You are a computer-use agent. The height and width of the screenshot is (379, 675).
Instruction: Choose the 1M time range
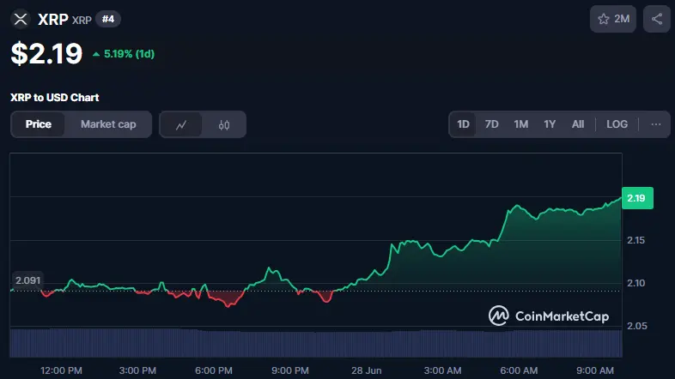click(x=521, y=124)
